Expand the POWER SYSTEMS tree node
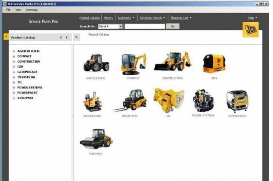Viewport: 273px width, 181px height. pos(14,88)
